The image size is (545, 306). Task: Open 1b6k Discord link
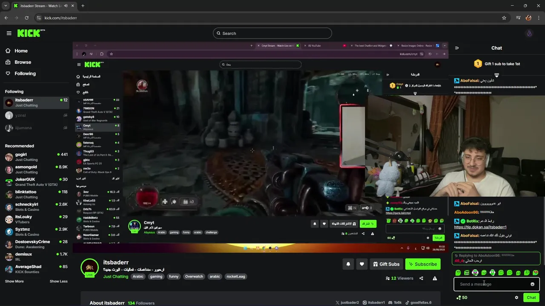(395, 303)
